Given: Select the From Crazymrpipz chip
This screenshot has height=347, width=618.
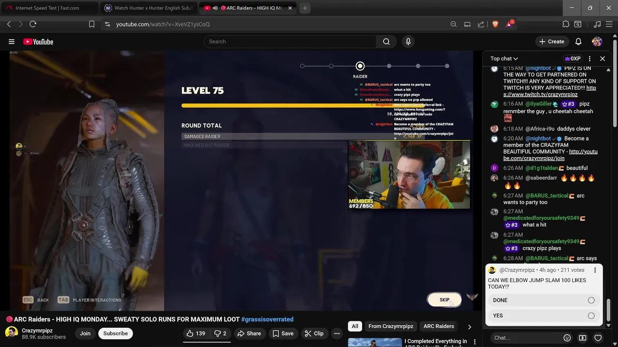Looking at the screenshot, I should pos(391,326).
